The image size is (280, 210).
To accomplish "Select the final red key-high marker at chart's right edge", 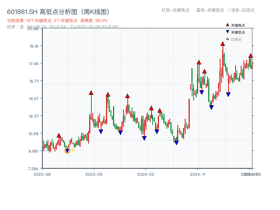I will click(251, 56).
